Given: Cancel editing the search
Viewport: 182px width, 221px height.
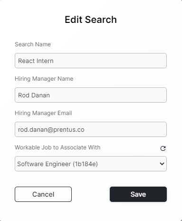Looking at the screenshot, I should [43, 194].
